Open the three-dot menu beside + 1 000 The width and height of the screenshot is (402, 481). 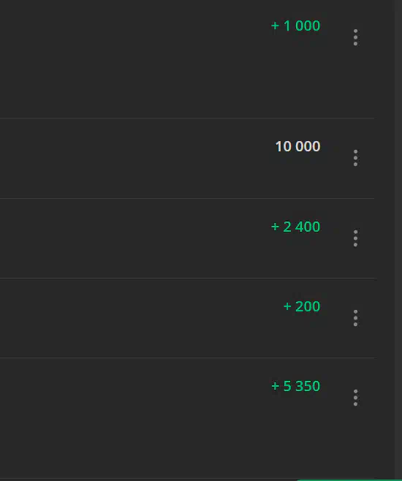(355, 37)
